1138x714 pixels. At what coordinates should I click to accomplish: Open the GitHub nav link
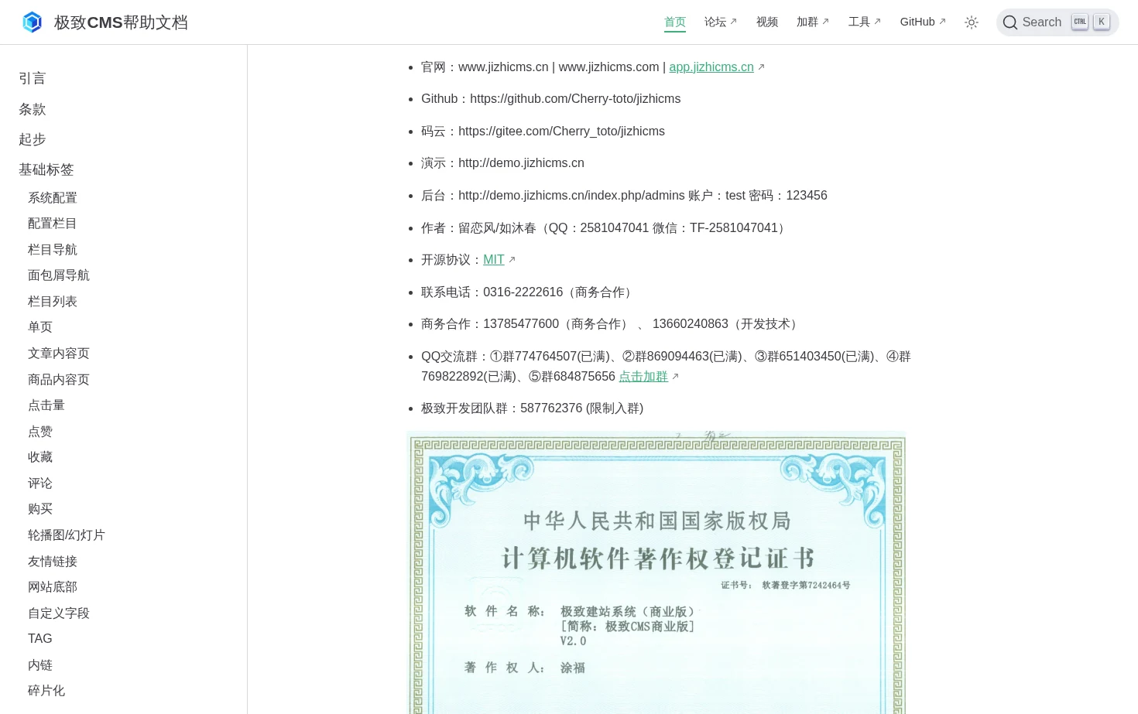(x=923, y=22)
